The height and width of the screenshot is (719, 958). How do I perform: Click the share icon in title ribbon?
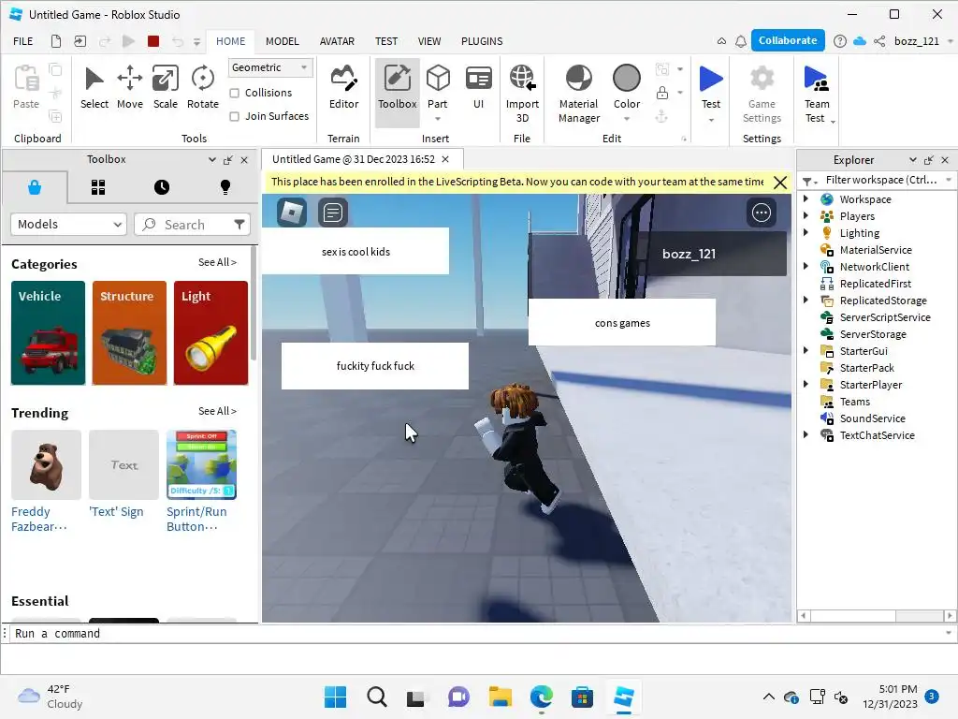click(x=879, y=41)
